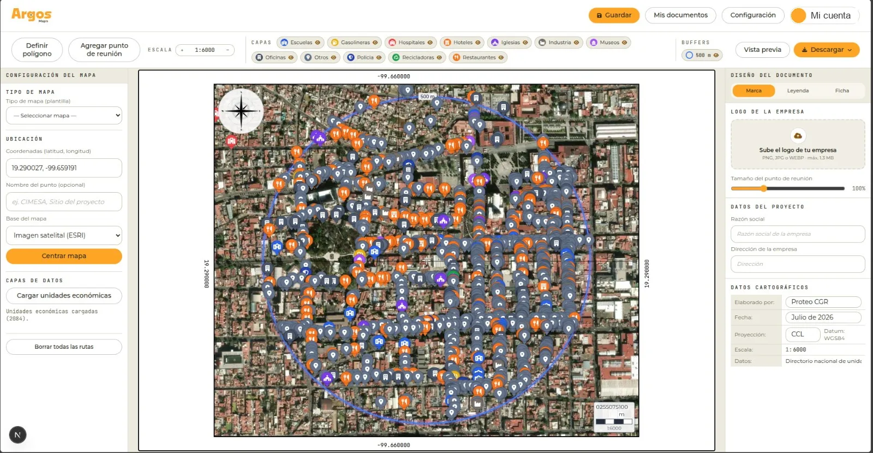Image resolution: width=873 pixels, height=453 pixels.
Task: Click the Coordenadas latitude, longitude field
Action: (64, 168)
